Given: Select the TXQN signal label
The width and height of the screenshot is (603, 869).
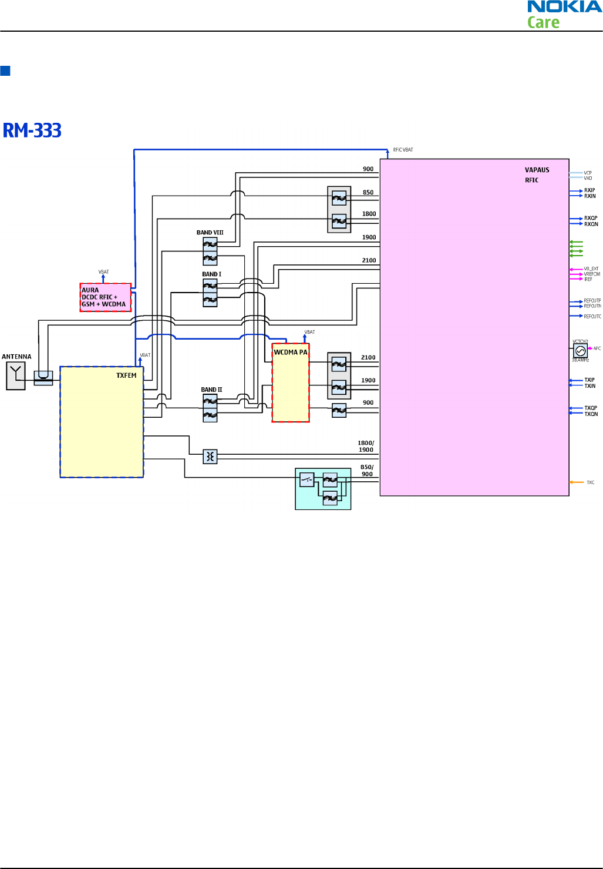Looking at the screenshot, I should click(x=591, y=414).
